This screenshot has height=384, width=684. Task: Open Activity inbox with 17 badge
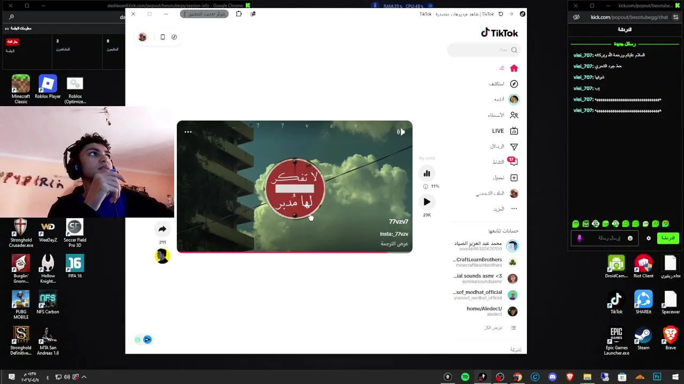pos(505,162)
